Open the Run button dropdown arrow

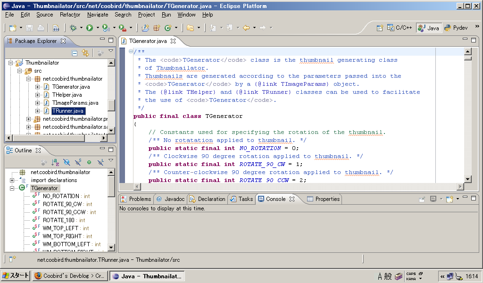coord(98,28)
